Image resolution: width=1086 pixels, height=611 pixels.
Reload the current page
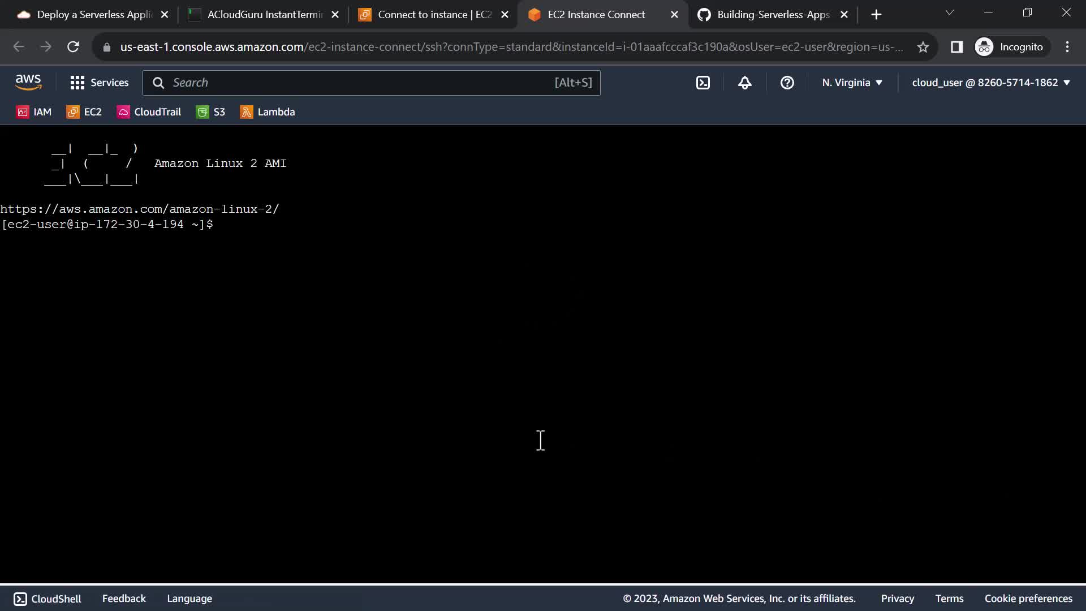tap(73, 47)
